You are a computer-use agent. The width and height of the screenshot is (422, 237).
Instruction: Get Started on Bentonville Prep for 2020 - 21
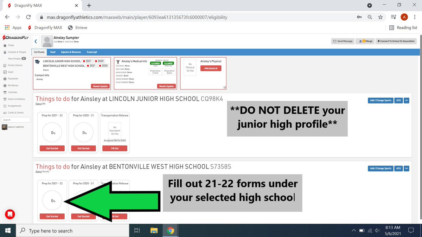[x=83, y=216]
